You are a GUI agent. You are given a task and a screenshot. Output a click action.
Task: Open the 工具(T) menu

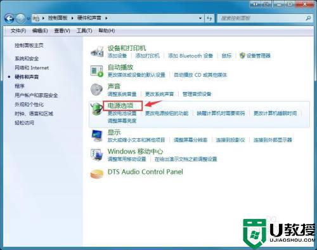click(84, 31)
